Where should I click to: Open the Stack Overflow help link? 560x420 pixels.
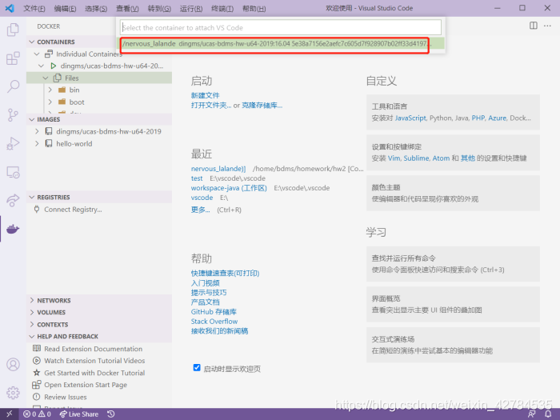[214, 322]
